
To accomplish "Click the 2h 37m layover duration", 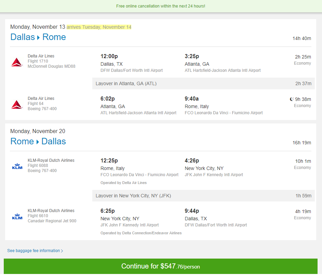I will [303, 84].
